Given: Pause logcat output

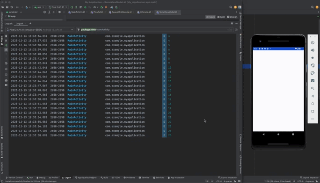Looking at the screenshot, I should coord(6,41).
